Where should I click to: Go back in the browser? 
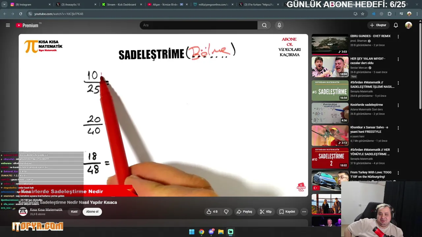[x=5, y=14]
